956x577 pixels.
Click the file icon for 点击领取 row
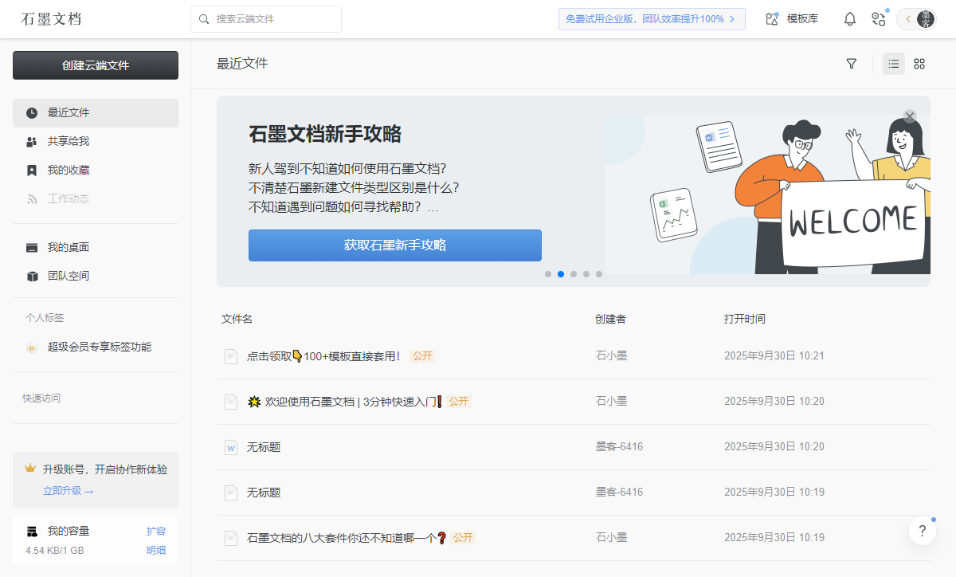[231, 356]
